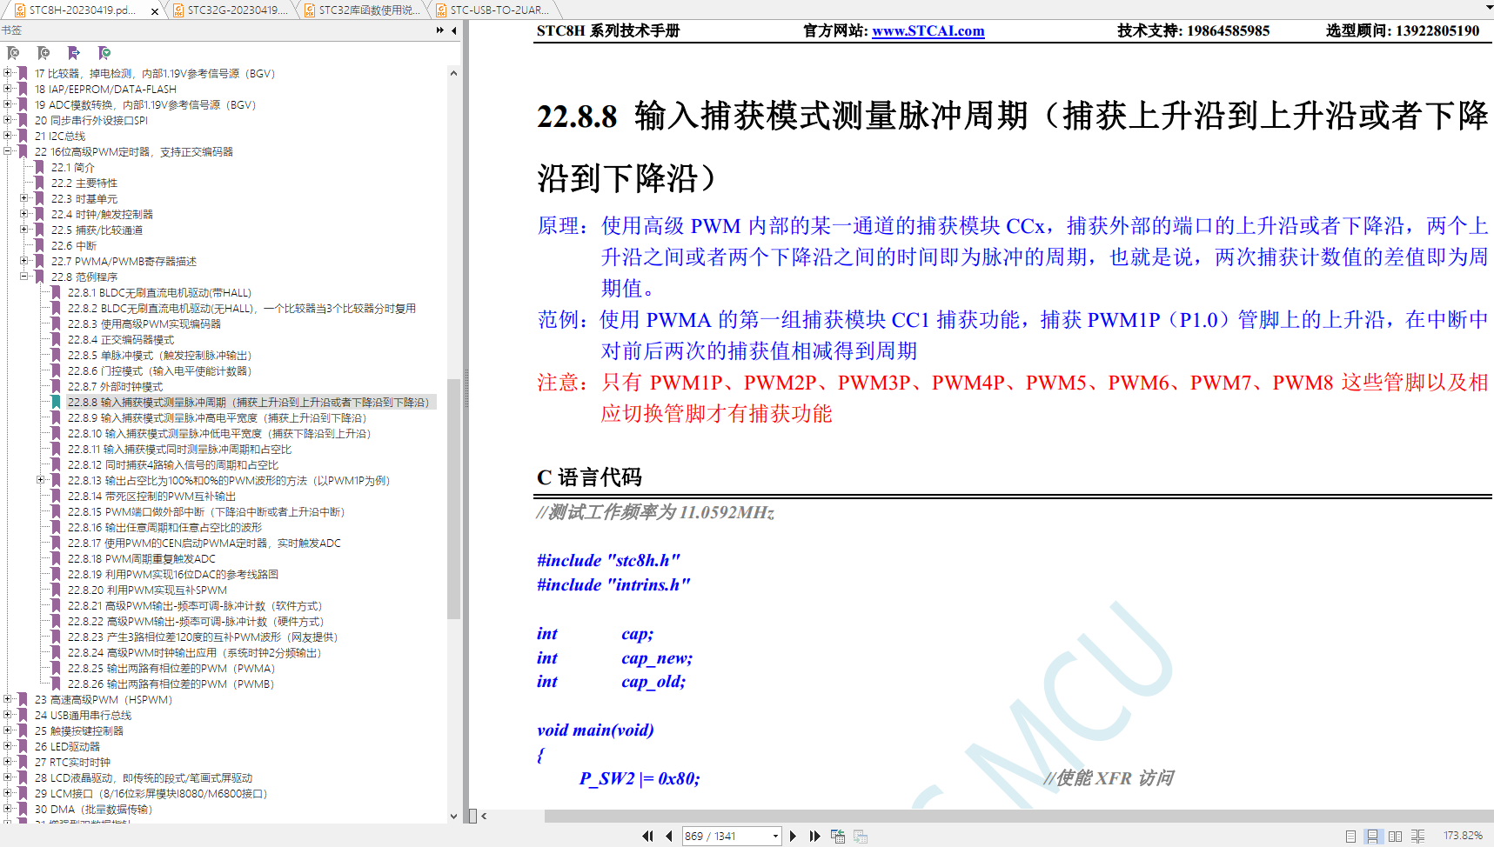Viewport: 1494px width, 847px height.
Task: Click the add bookmark icon with plus sign
Action: click(44, 53)
